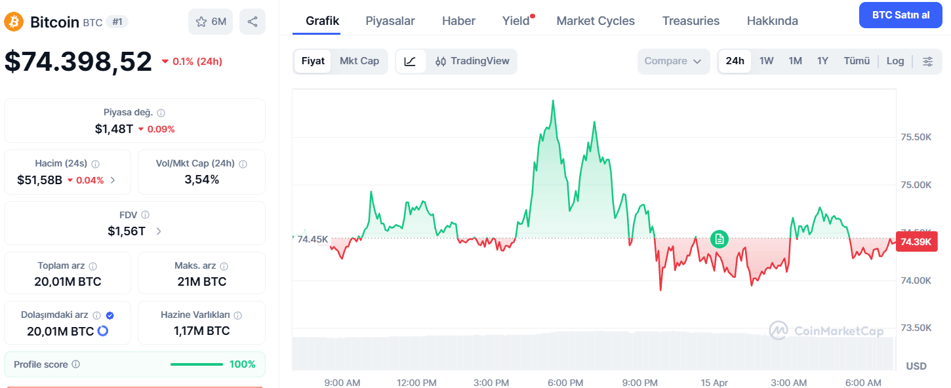951x388 pixels.
Task: Show info for Vol/Mkt Cap (24h)
Action: 243,164
